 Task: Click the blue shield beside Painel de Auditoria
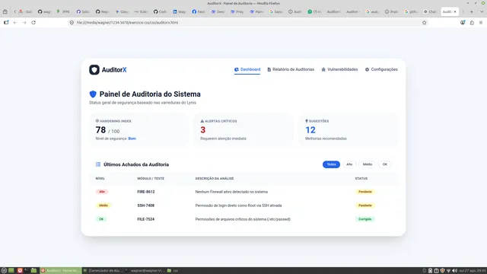[93, 94]
